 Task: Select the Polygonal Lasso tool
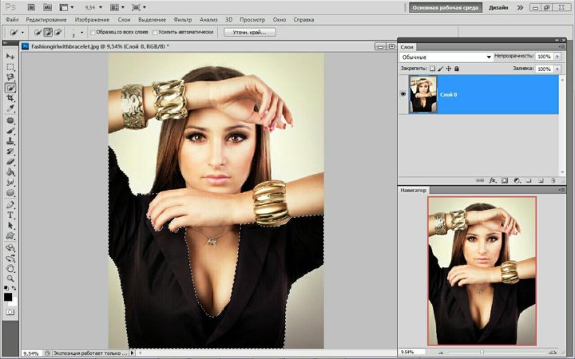pyautogui.click(x=10, y=77)
